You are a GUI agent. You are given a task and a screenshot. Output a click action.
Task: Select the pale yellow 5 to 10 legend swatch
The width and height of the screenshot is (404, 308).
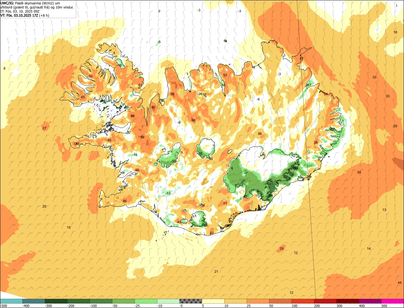point(213,301)
